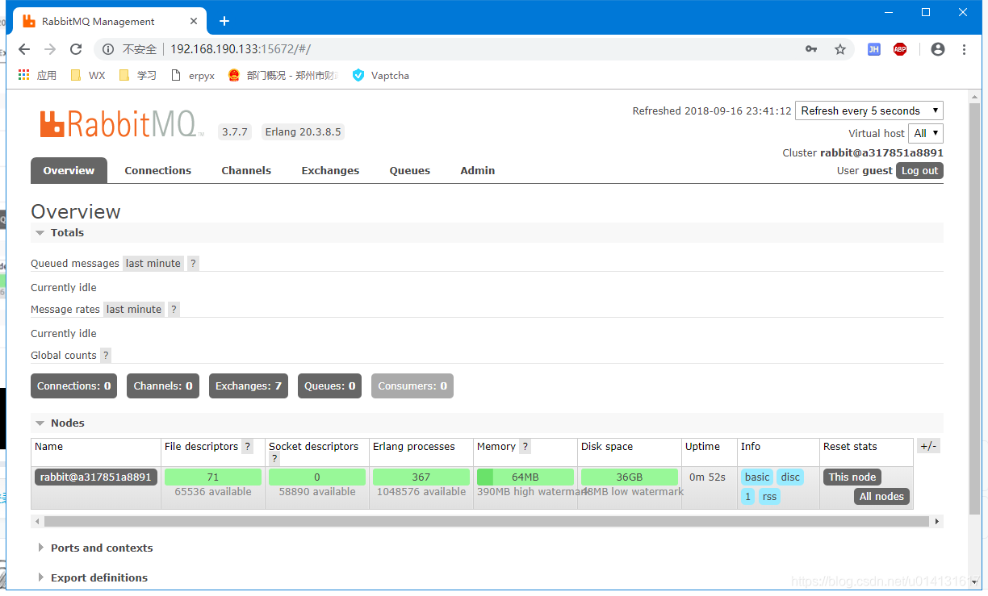The height and width of the screenshot is (596, 988).
Task: Reload the page with the refresh icon
Action: [x=76, y=49]
